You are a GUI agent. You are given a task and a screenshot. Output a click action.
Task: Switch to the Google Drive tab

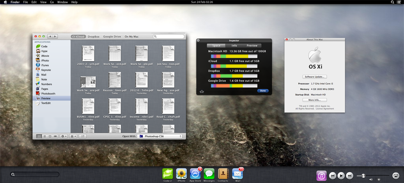112,37
